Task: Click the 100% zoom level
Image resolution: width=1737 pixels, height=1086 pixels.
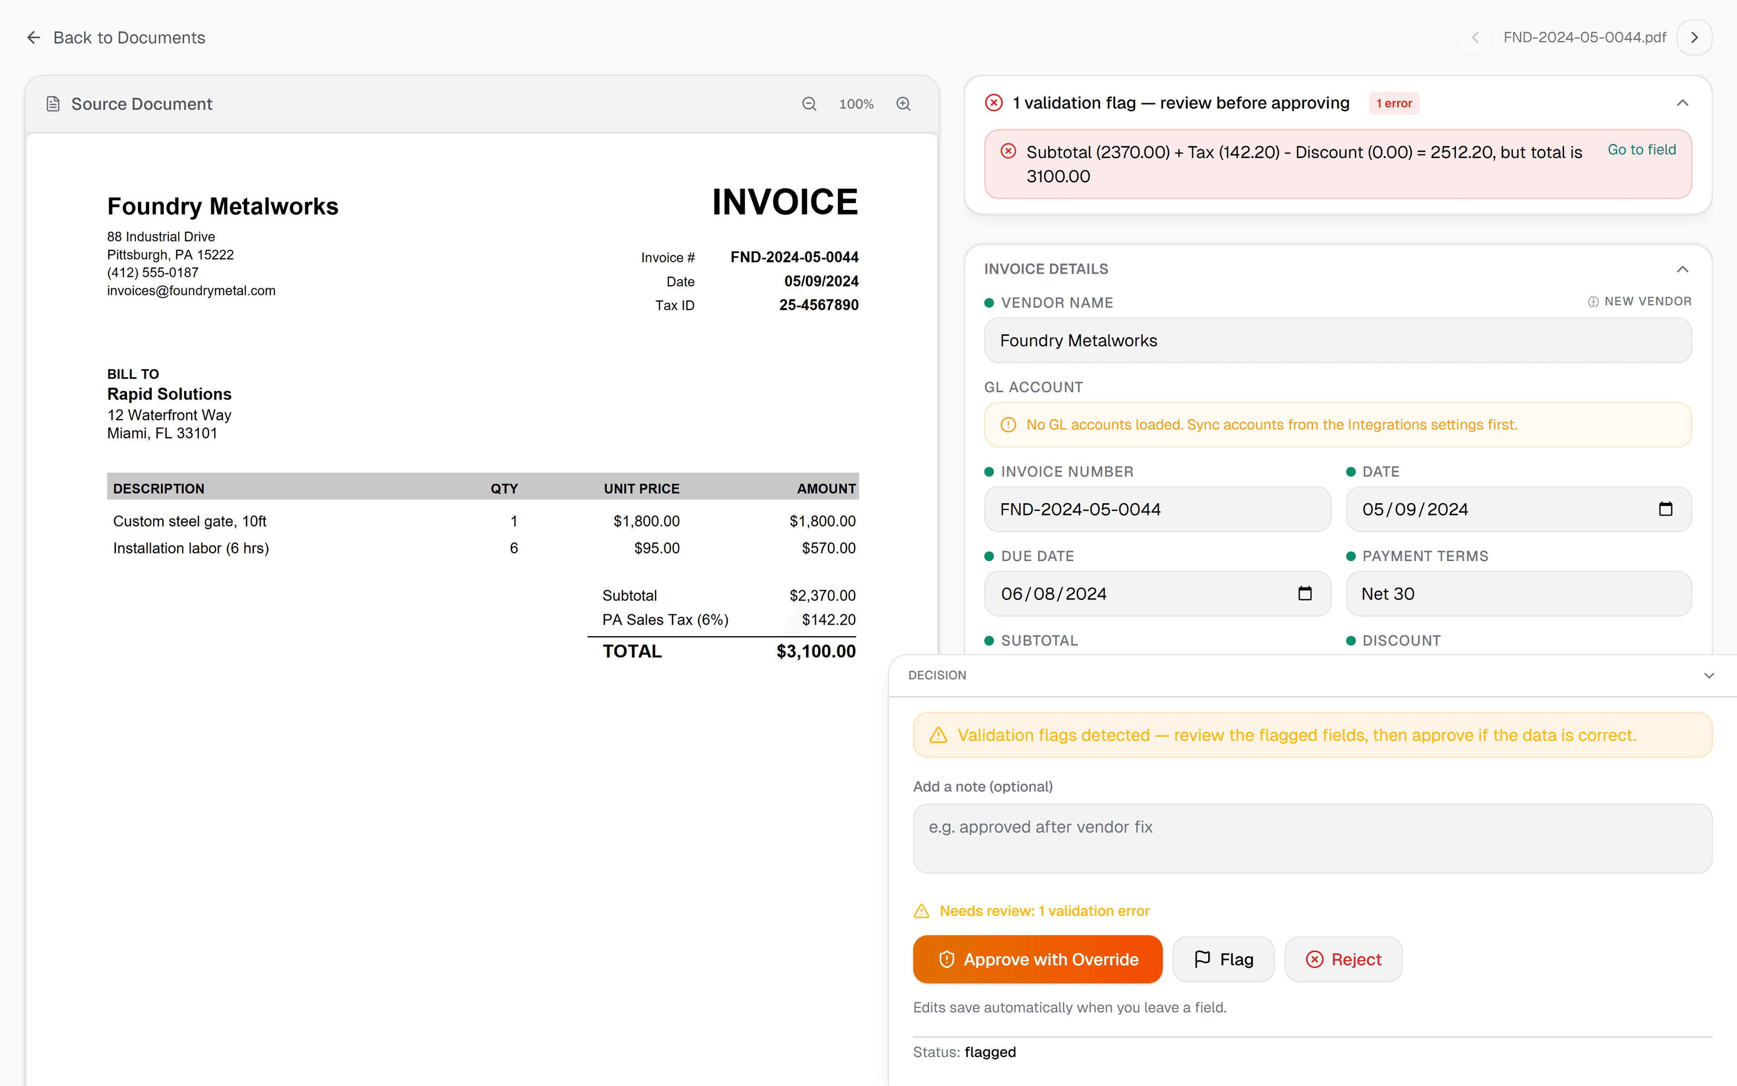Action: pyautogui.click(x=856, y=104)
